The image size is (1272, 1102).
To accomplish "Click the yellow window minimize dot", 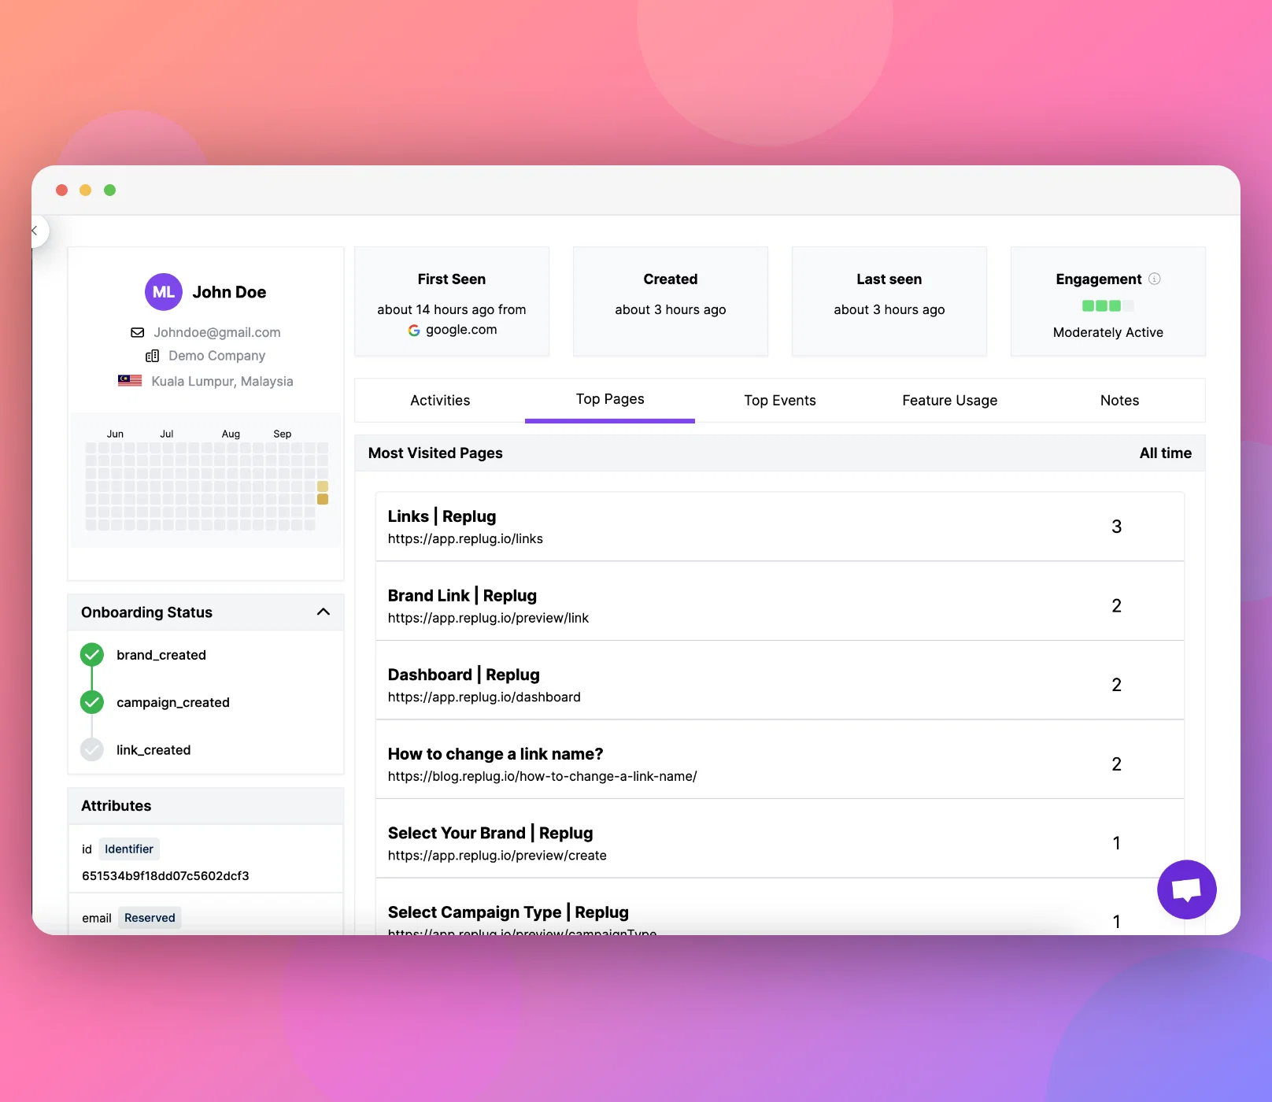I will (86, 190).
